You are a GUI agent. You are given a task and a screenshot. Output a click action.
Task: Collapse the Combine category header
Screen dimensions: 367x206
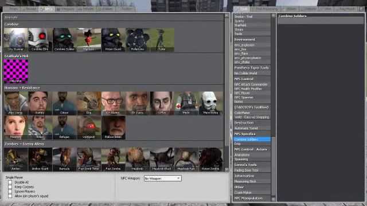114,24
